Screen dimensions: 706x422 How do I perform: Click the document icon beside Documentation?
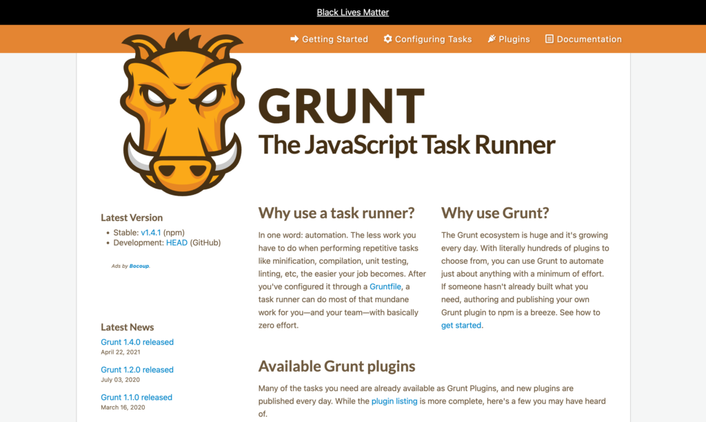tap(549, 39)
